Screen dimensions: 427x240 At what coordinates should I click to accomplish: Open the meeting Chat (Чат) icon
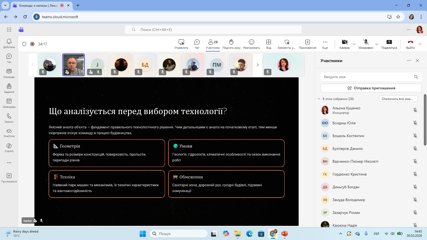[197, 42]
